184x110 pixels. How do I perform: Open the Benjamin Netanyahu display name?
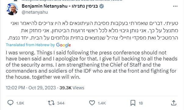coord(60,6)
